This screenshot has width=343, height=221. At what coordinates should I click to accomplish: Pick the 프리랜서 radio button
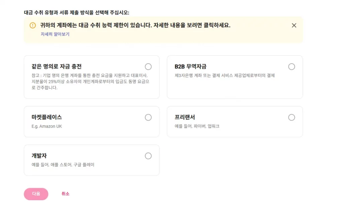coord(291,118)
